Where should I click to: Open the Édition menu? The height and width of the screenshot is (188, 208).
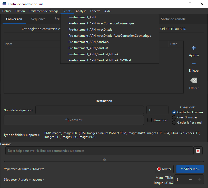[x=20, y=11]
